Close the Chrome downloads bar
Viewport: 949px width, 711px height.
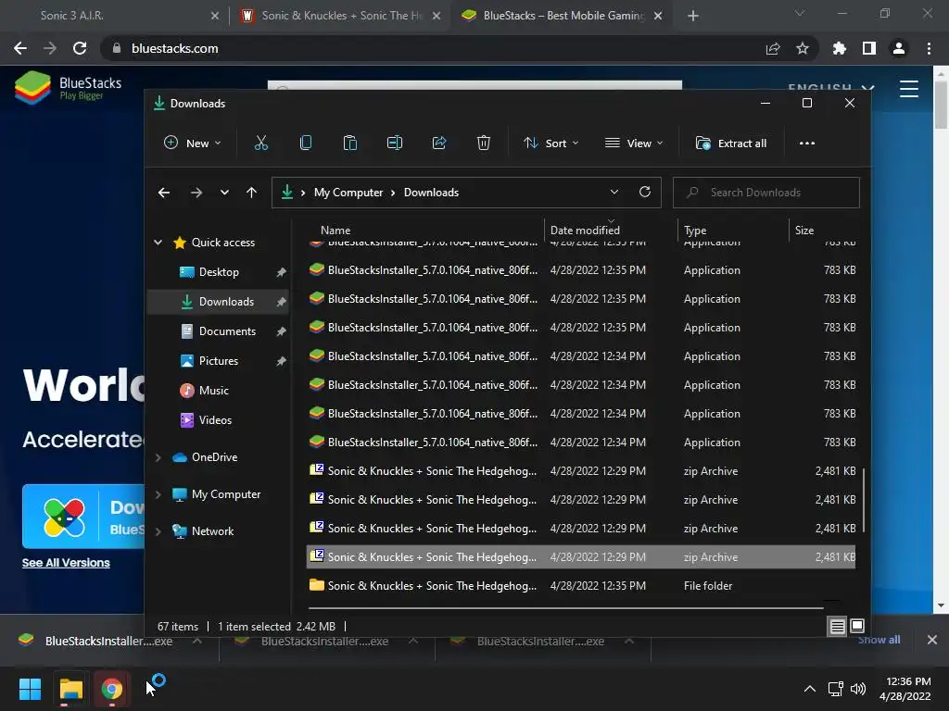click(932, 640)
